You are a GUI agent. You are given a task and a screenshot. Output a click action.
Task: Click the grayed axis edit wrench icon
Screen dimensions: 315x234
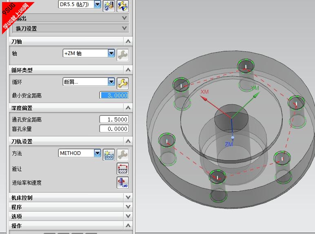coord(122,55)
